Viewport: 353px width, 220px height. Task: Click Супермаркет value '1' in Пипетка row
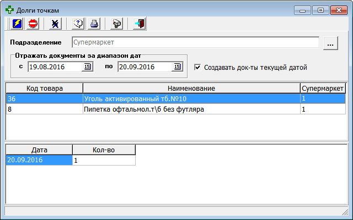pyautogui.click(x=323, y=109)
